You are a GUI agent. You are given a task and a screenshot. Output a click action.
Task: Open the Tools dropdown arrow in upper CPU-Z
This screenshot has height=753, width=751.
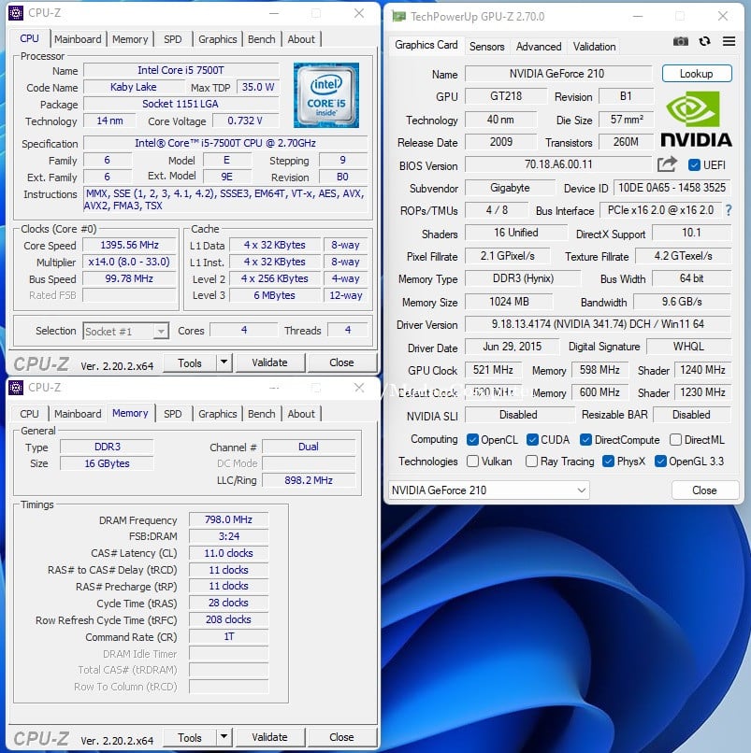pos(224,362)
